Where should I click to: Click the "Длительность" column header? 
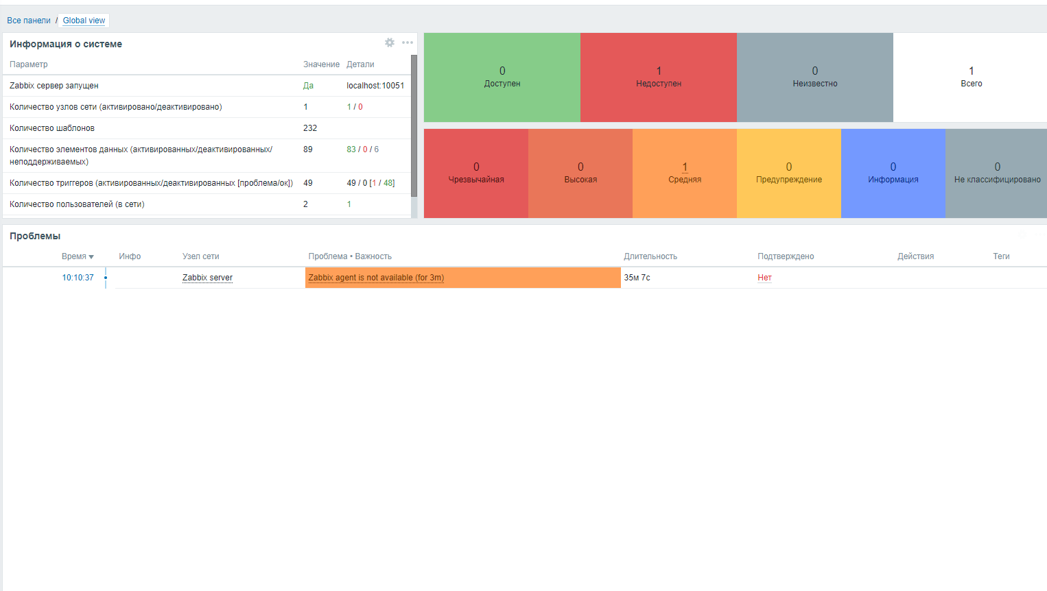650,256
